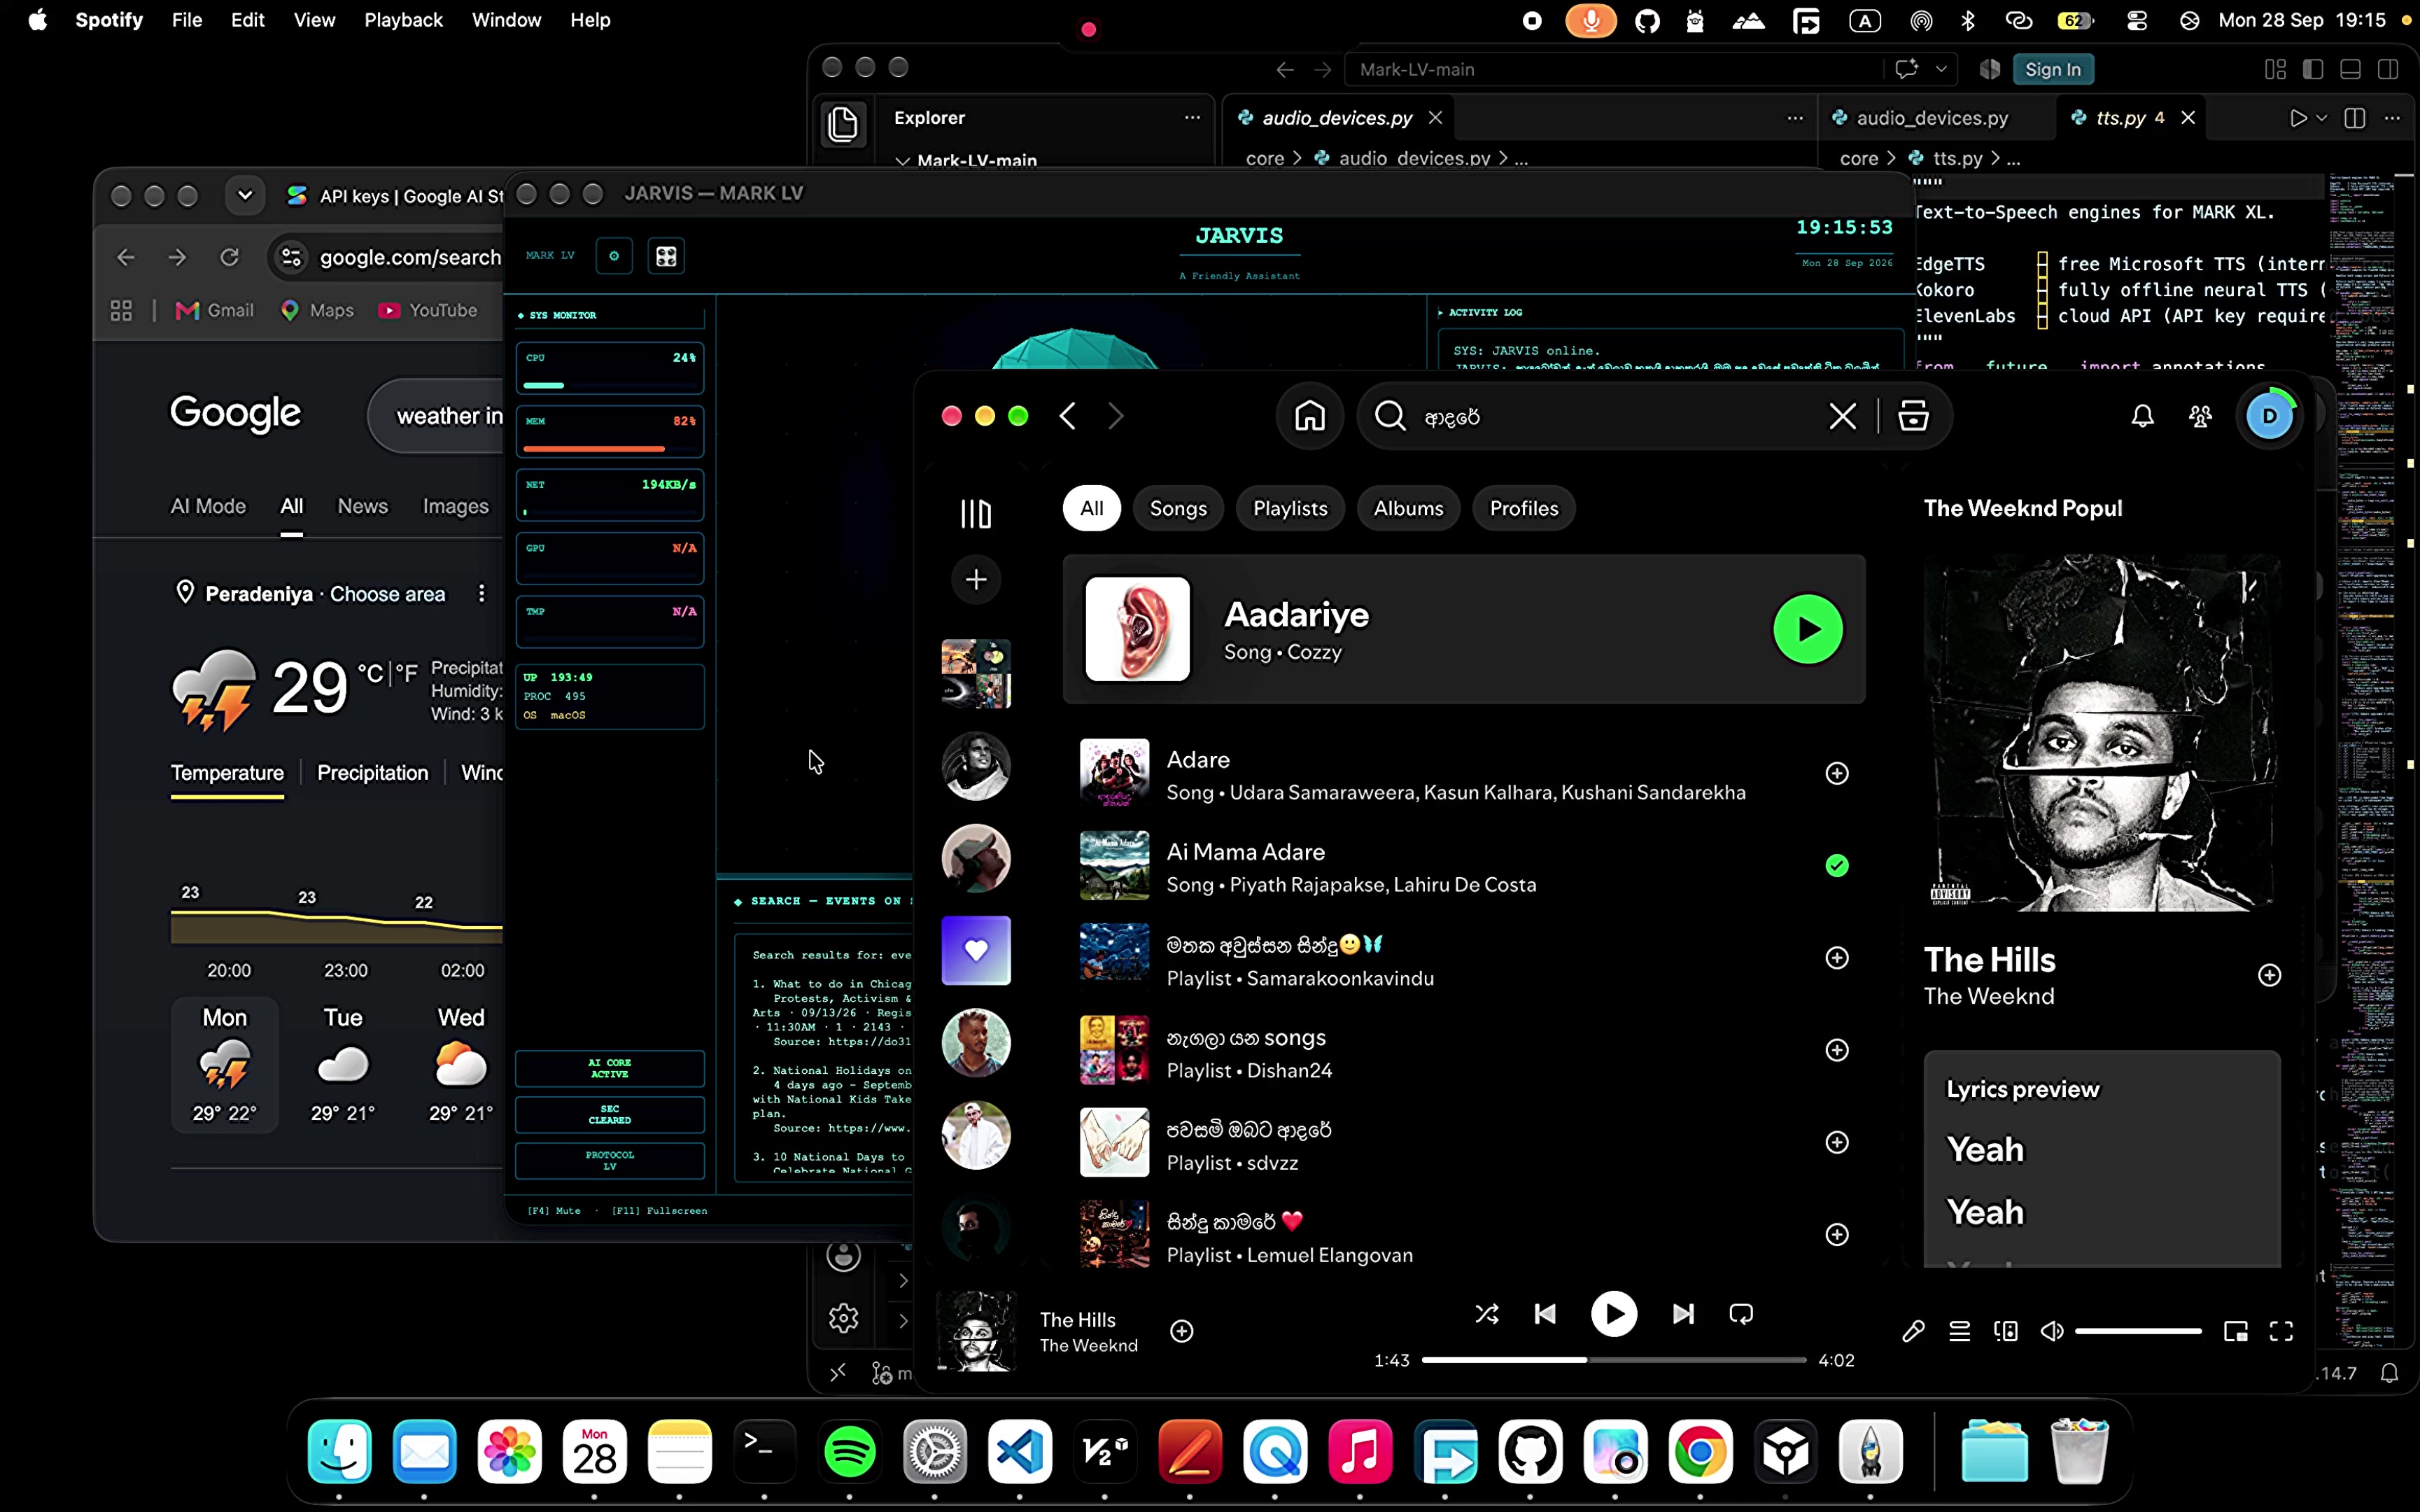Resume playback with Spotify play button

click(1613, 1314)
